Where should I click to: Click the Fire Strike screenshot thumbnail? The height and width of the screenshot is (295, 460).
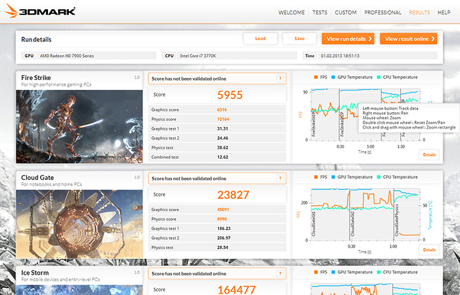pyautogui.click(x=80, y=127)
